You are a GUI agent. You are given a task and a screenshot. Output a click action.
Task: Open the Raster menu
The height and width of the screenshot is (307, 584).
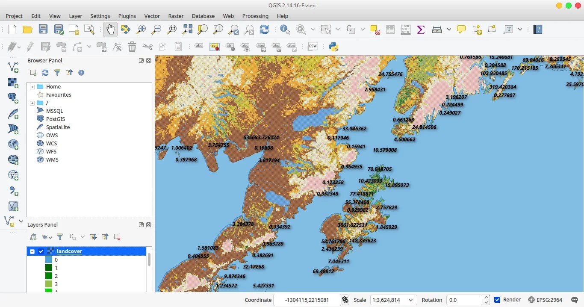tap(176, 16)
